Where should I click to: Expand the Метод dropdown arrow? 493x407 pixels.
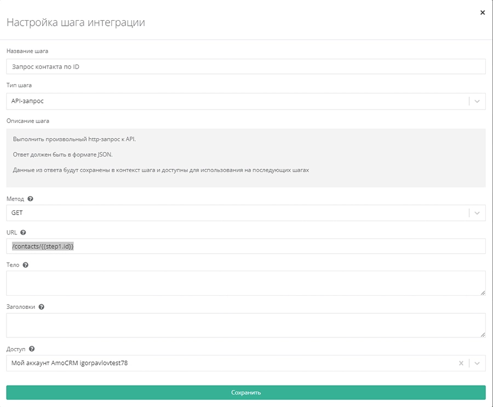(x=477, y=213)
